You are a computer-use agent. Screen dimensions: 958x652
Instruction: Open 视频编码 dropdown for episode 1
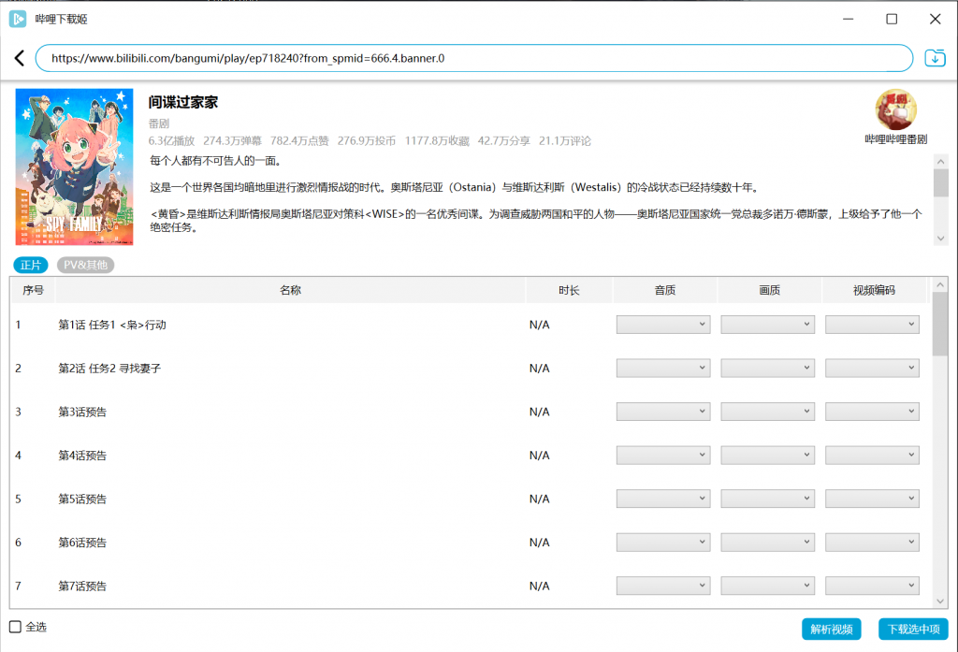872,325
